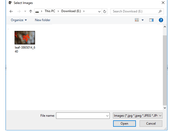Expand chevron after Download (E:) breadcrumb

pos(84,11)
